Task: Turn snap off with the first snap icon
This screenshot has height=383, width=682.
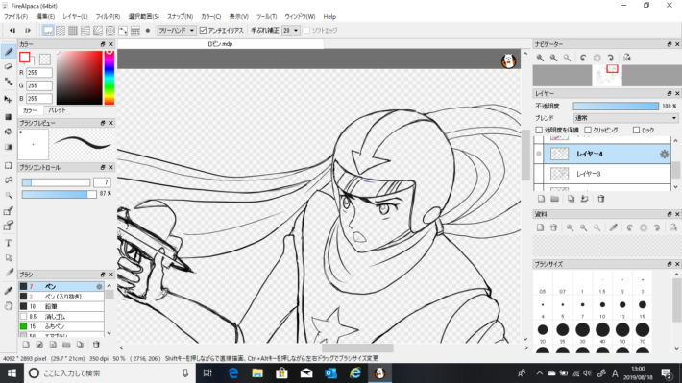Action: [x=48, y=31]
